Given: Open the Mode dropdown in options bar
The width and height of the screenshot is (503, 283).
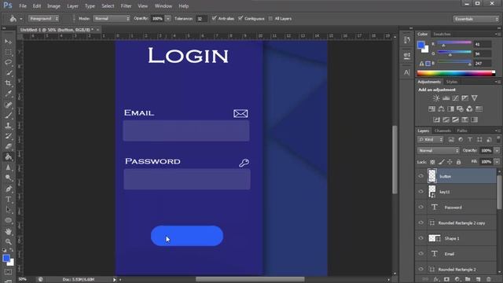Looking at the screenshot, I should (112, 19).
